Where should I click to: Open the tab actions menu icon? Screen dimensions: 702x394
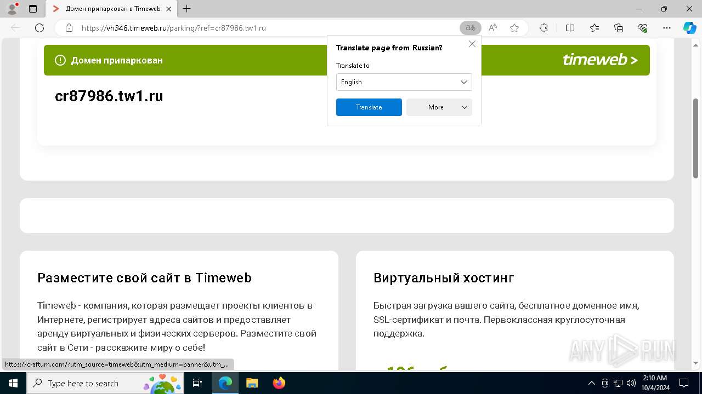click(x=33, y=9)
